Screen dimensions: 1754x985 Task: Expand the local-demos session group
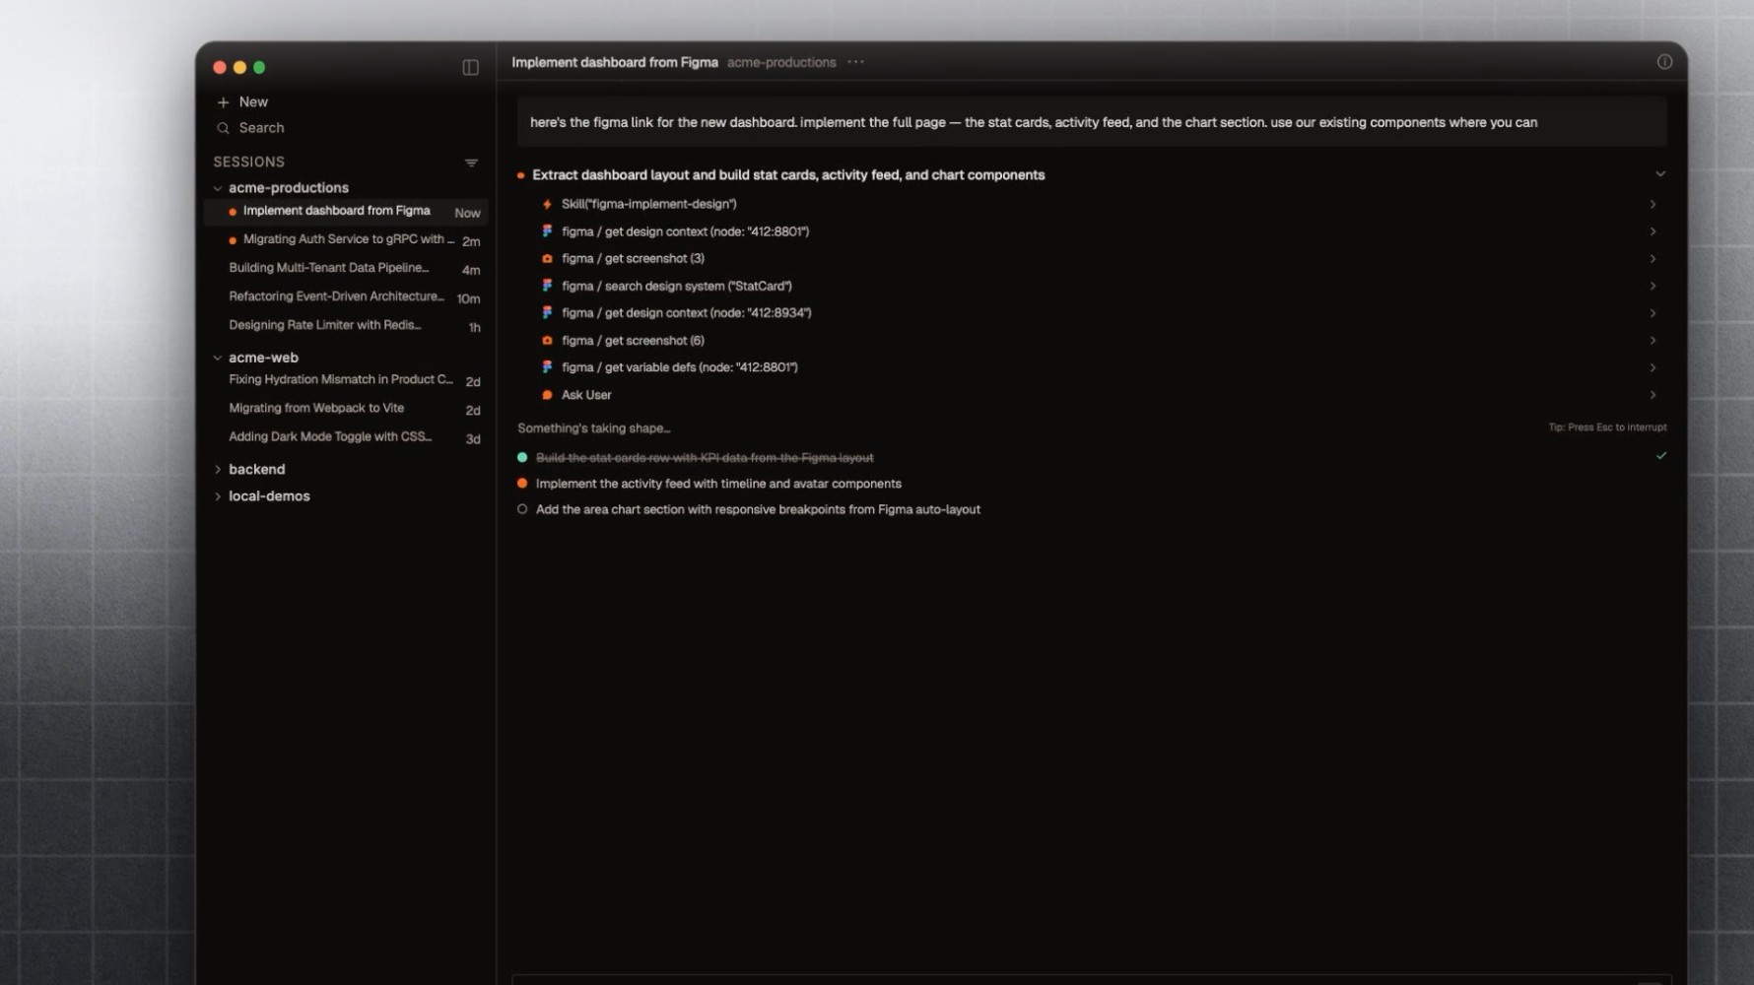tap(218, 496)
